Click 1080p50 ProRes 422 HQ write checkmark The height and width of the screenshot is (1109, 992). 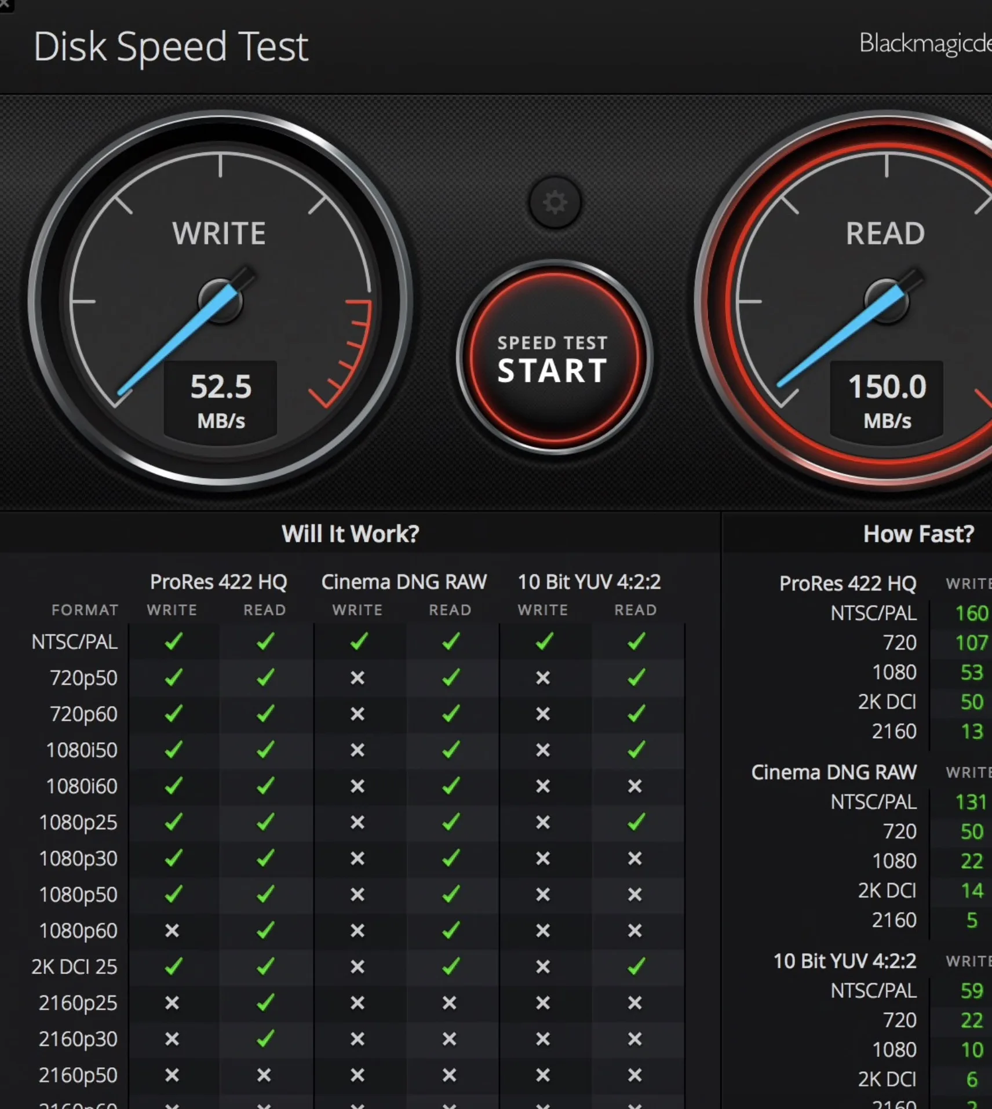pyautogui.click(x=173, y=895)
